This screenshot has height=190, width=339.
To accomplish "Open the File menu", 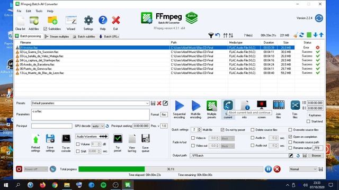I will pos(19,11).
